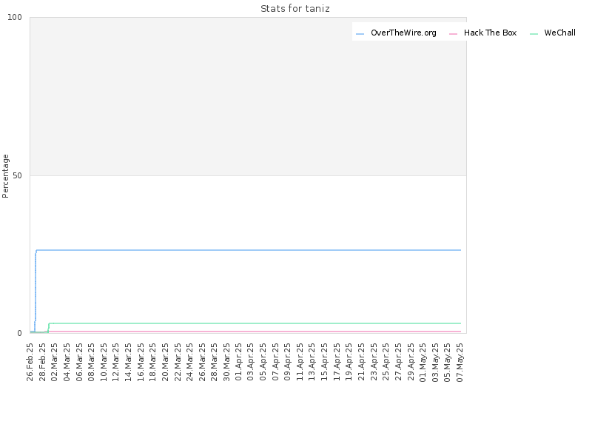Click the 30.Mar.25 date label
This screenshot has width=592, height=444.
tap(226, 362)
